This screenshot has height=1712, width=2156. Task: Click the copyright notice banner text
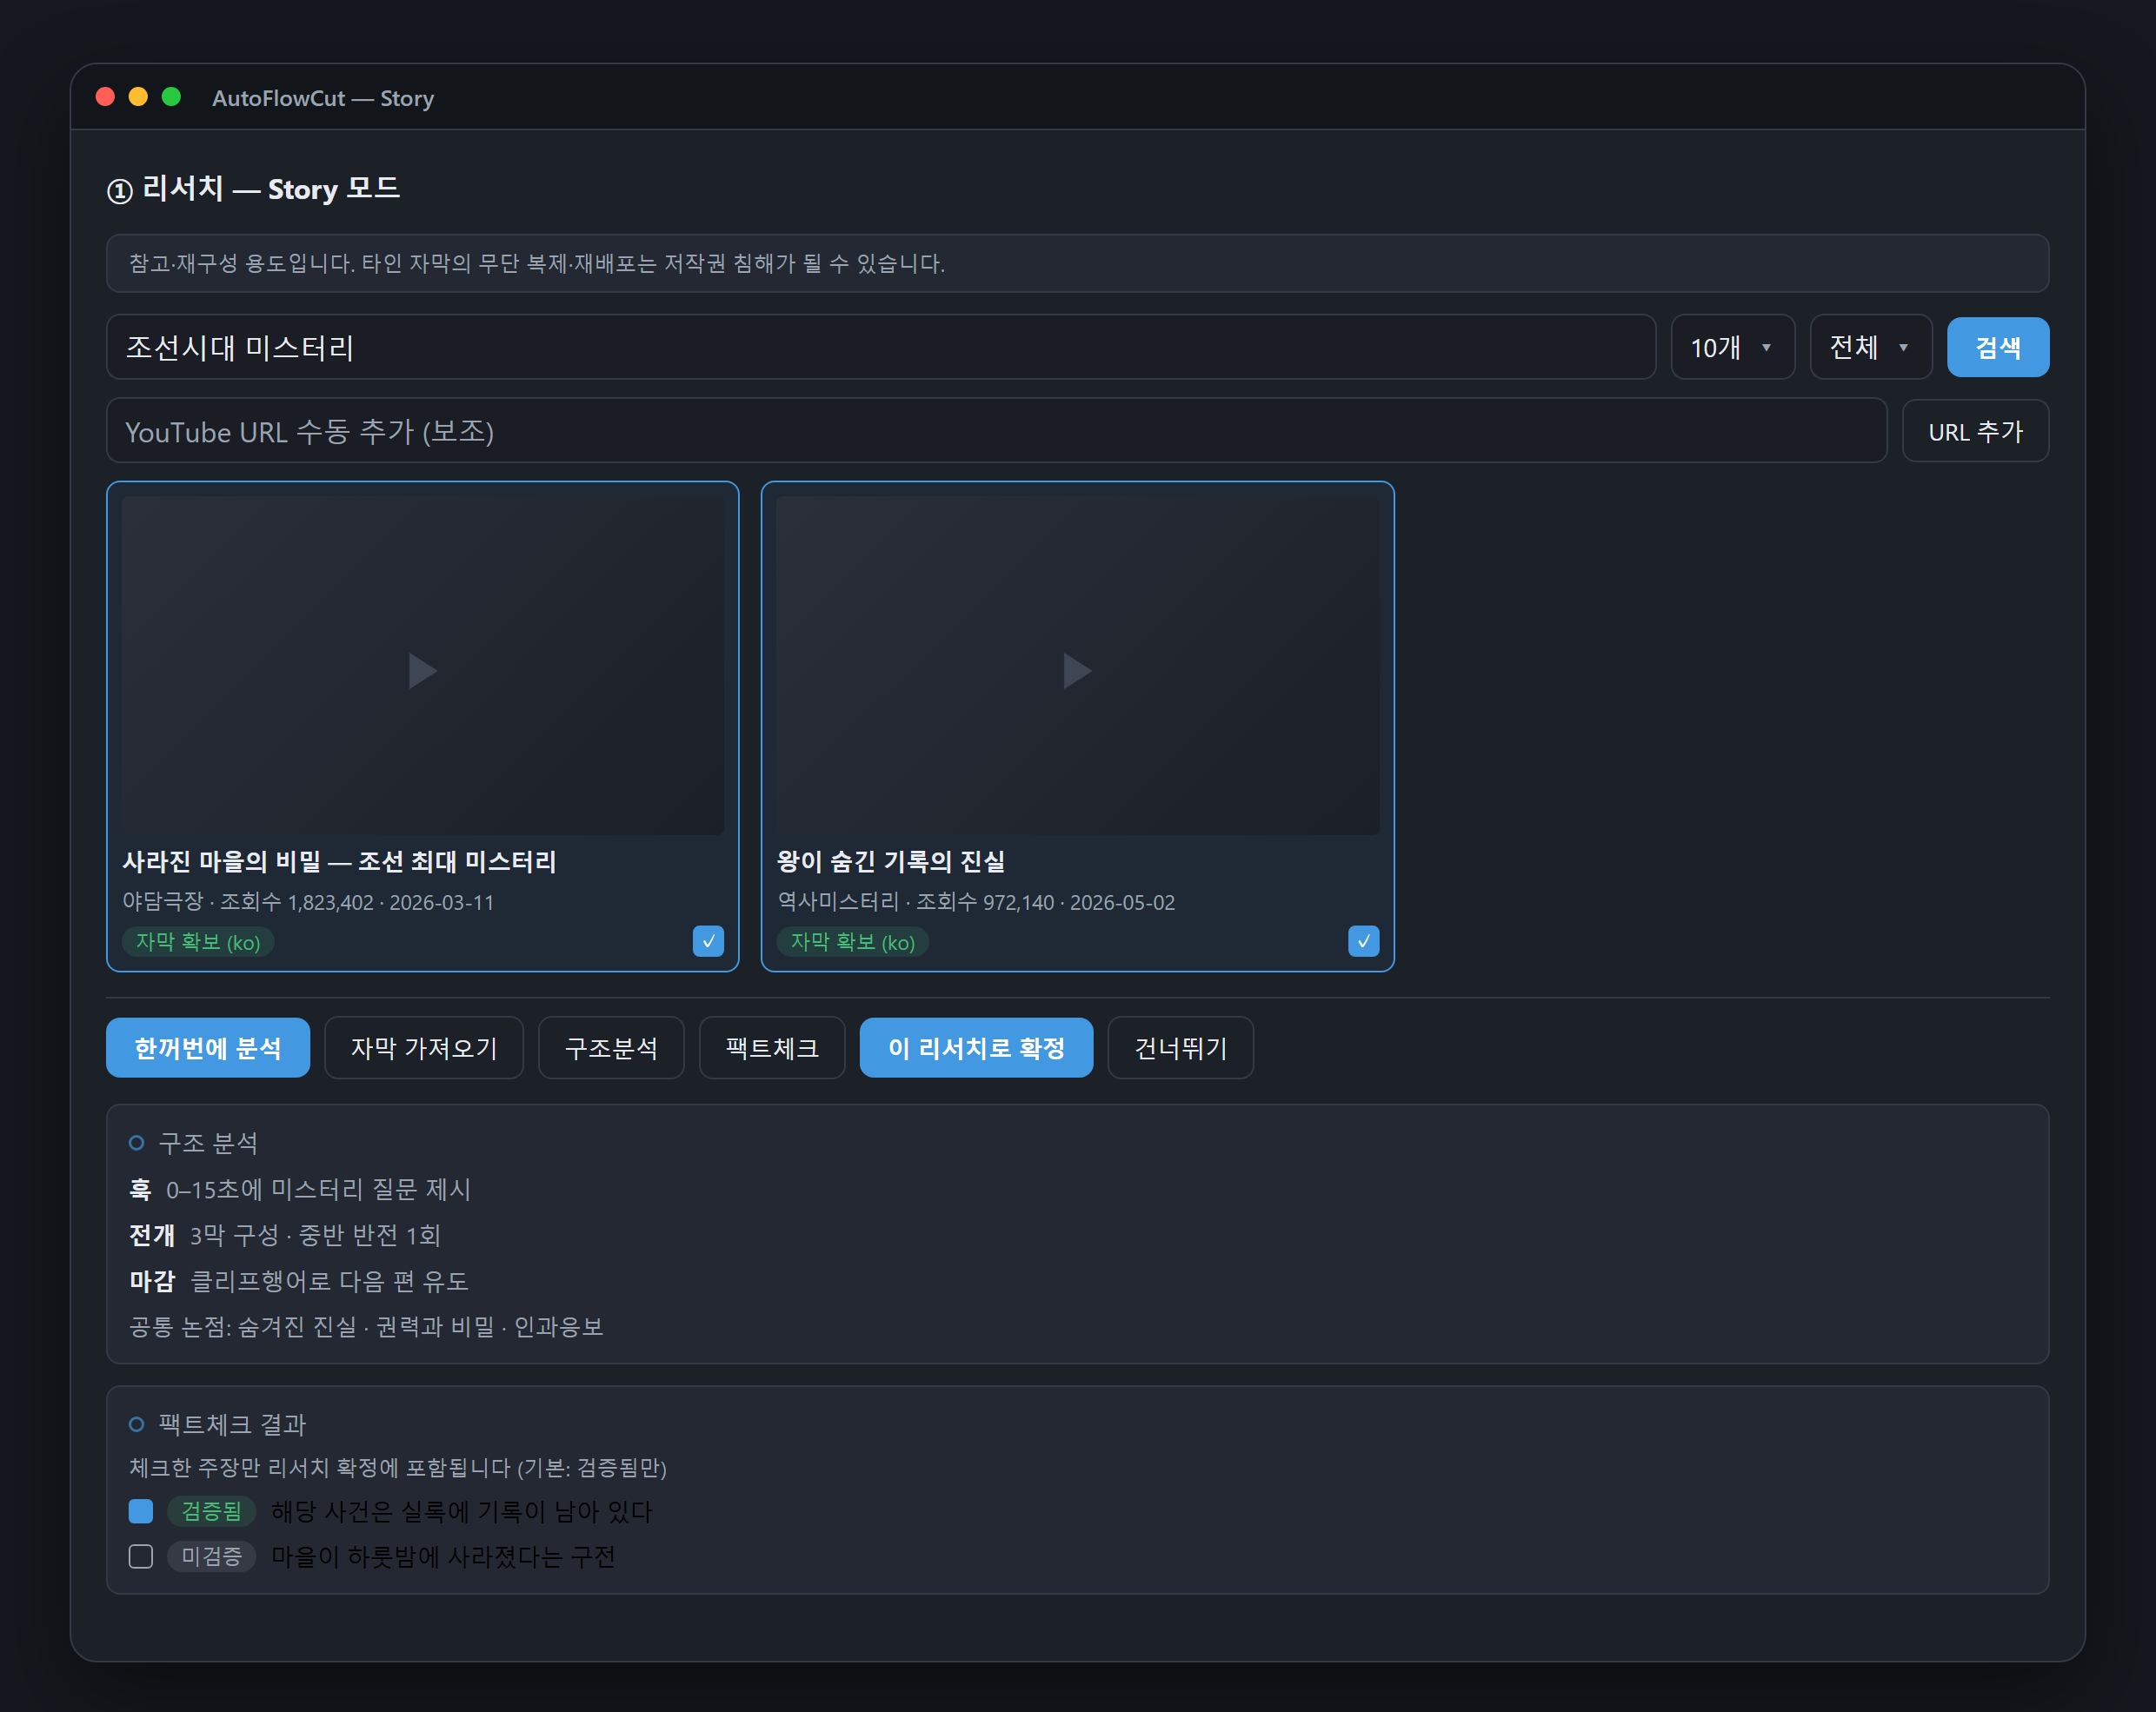pos(537,262)
